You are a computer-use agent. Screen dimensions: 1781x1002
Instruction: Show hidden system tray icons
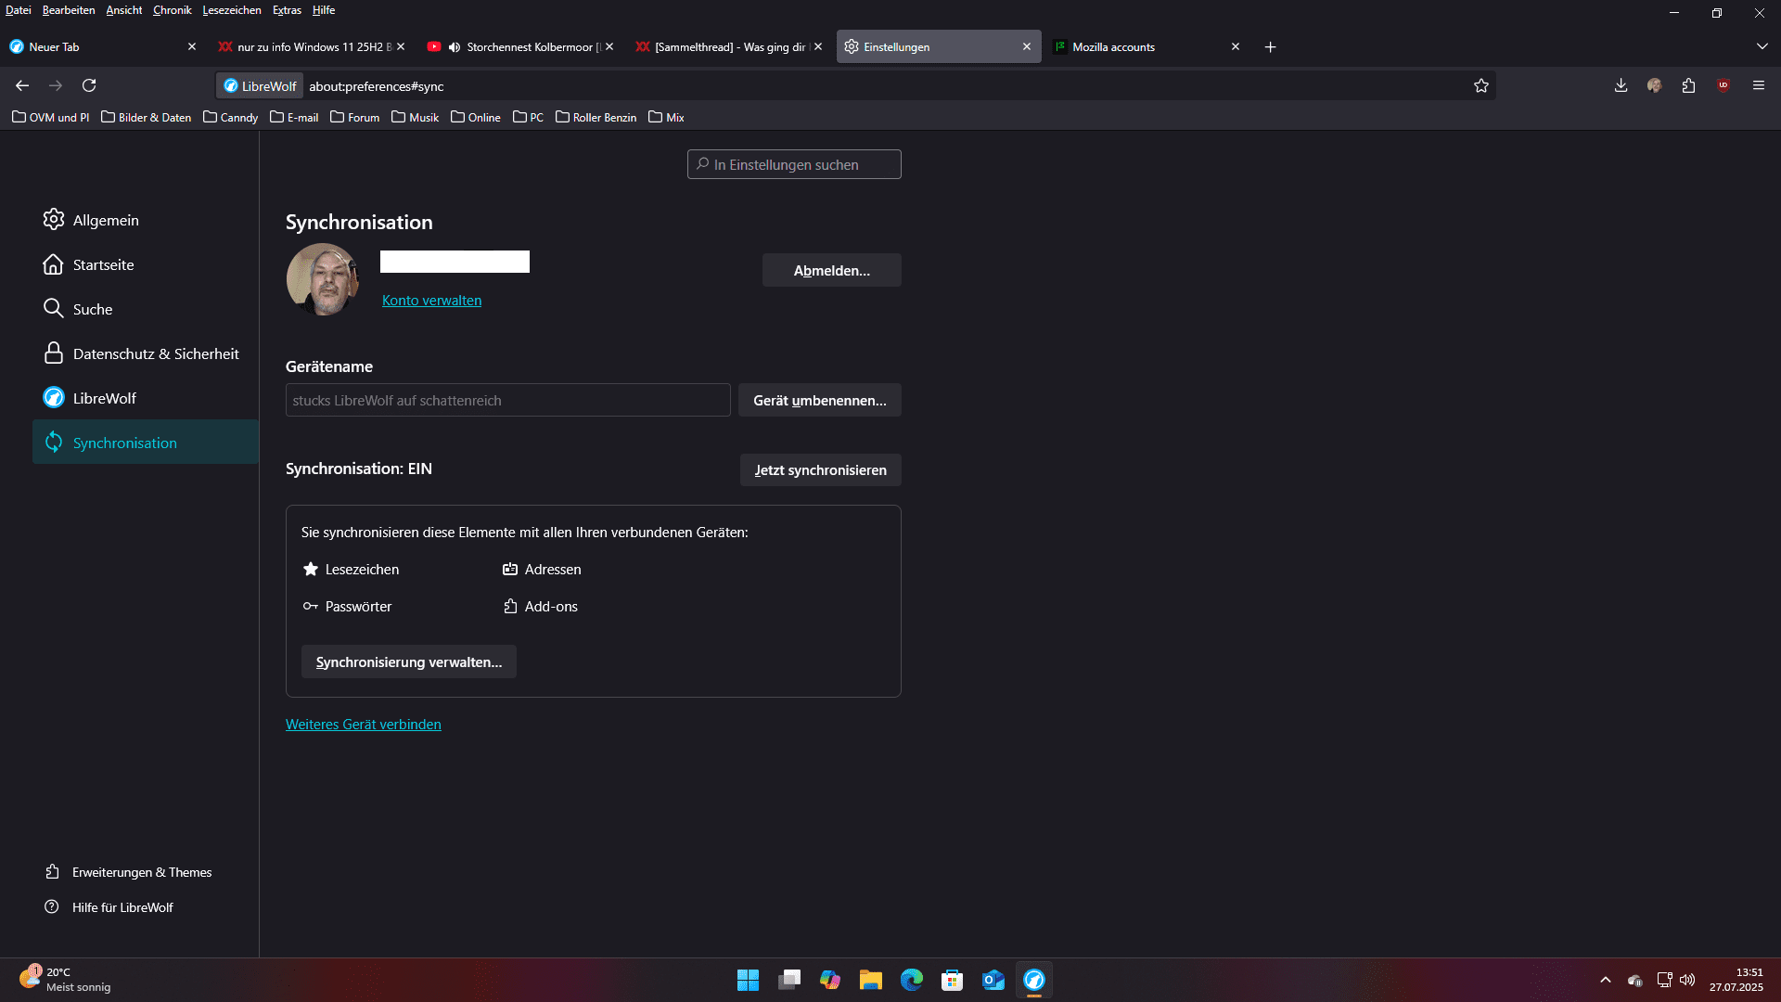click(x=1605, y=980)
